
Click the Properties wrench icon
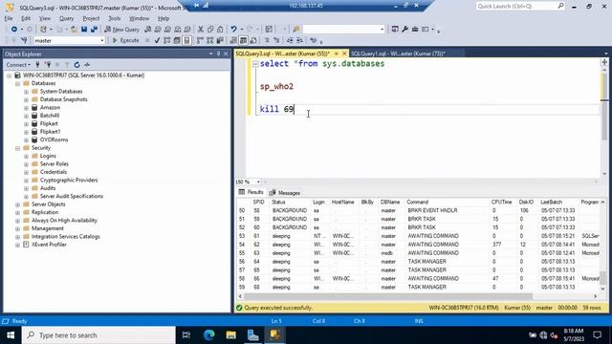[x=404, y=30]
